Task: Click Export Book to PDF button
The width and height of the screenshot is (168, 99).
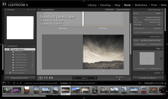Action: 20,78
